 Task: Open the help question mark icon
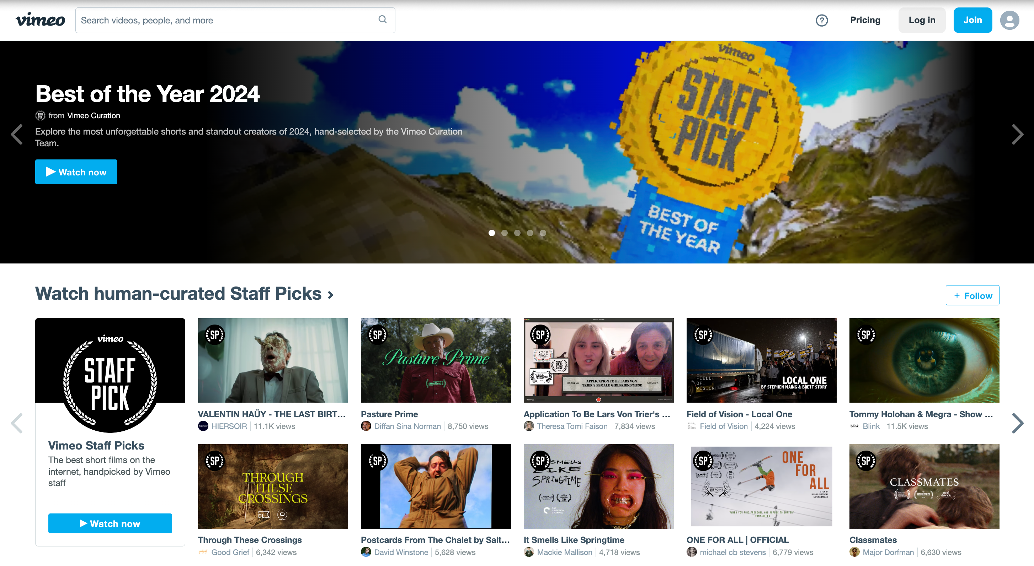click(x=821, y=21)
